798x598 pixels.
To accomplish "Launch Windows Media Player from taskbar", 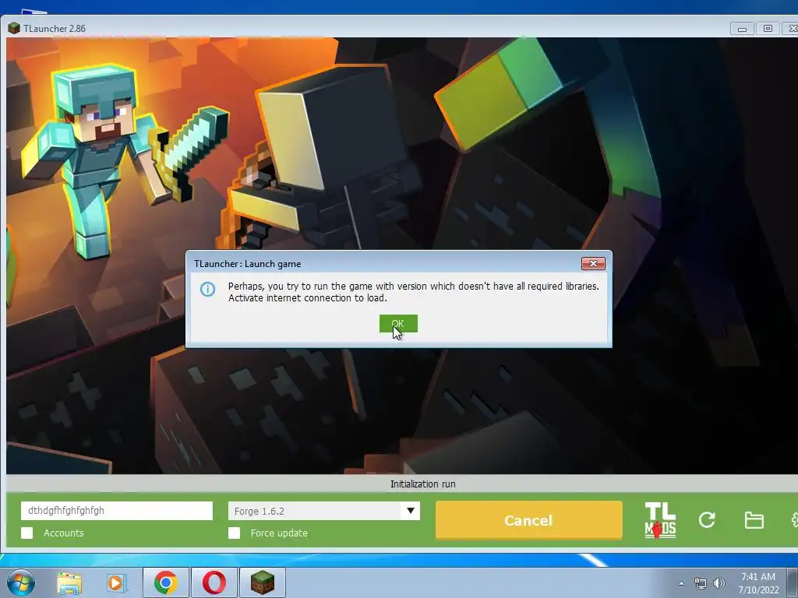I will click(115, 583).
